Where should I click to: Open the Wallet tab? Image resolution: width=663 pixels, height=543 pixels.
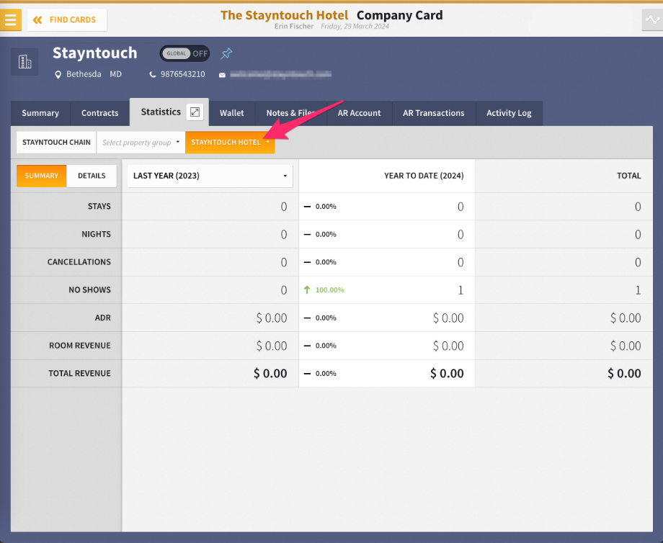[232, 113]
